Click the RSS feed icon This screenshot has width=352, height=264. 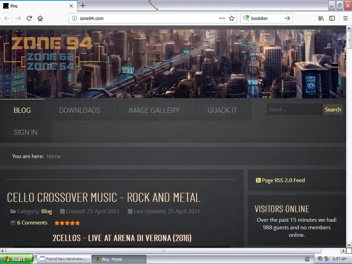[258, 180]
